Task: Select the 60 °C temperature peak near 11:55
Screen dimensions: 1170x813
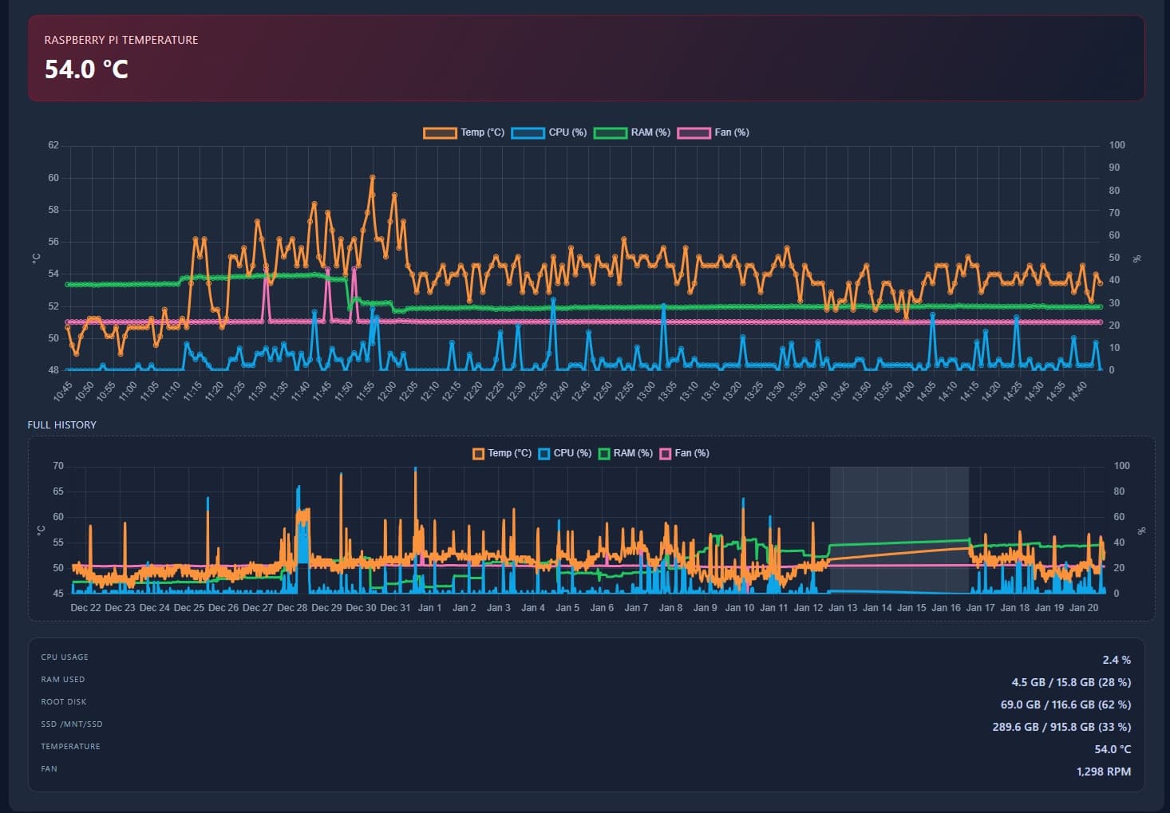Action: click(373, 175)
